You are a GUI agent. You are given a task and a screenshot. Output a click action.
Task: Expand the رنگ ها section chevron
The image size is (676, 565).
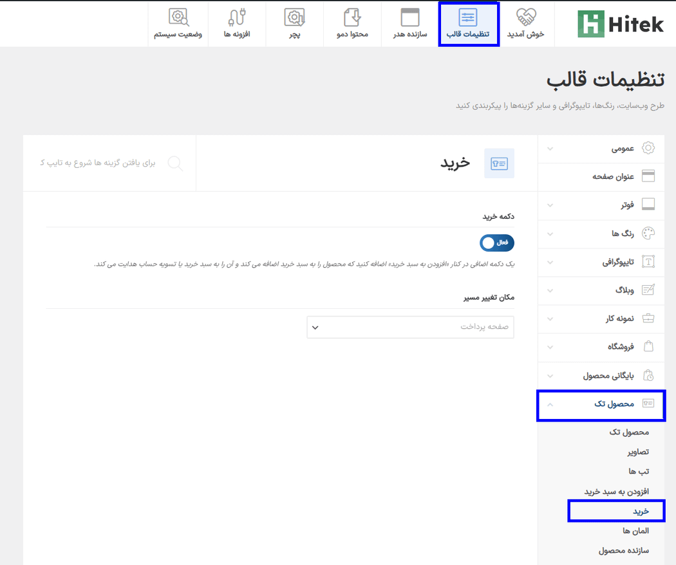(550, 234)
